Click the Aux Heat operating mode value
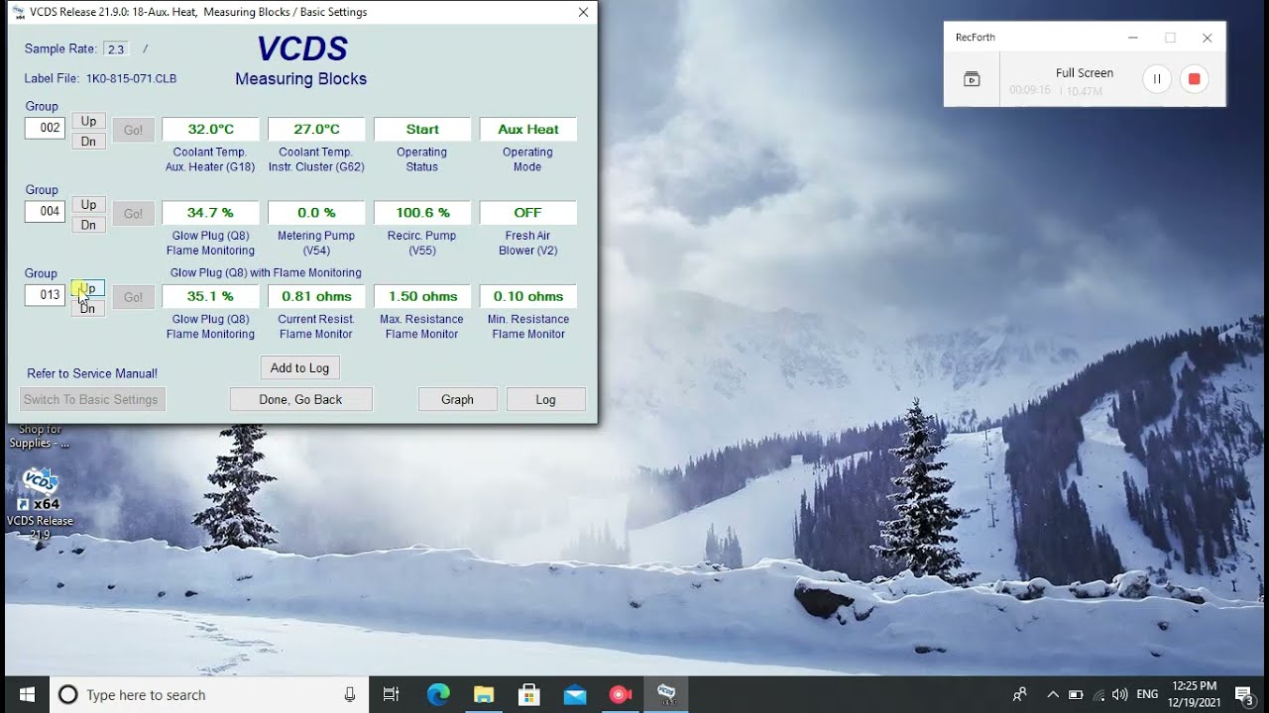Viewport: 1269px width, 713px height. [527, 129]
